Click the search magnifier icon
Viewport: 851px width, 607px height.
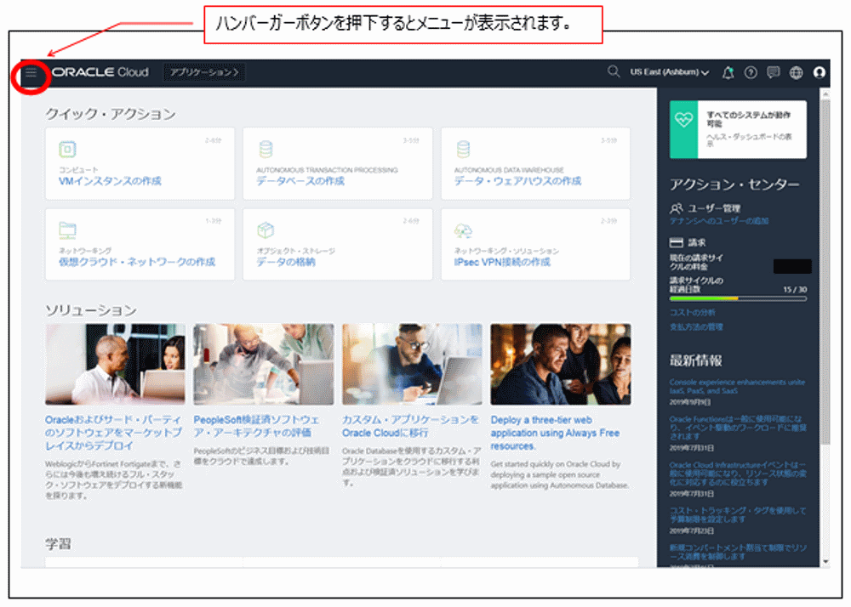[614, 72]
